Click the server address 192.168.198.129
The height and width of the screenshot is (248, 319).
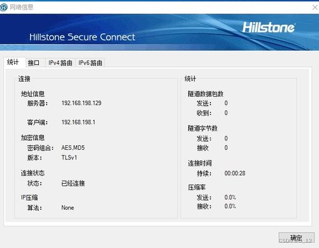pyautogui.click(x=81, y=103)
